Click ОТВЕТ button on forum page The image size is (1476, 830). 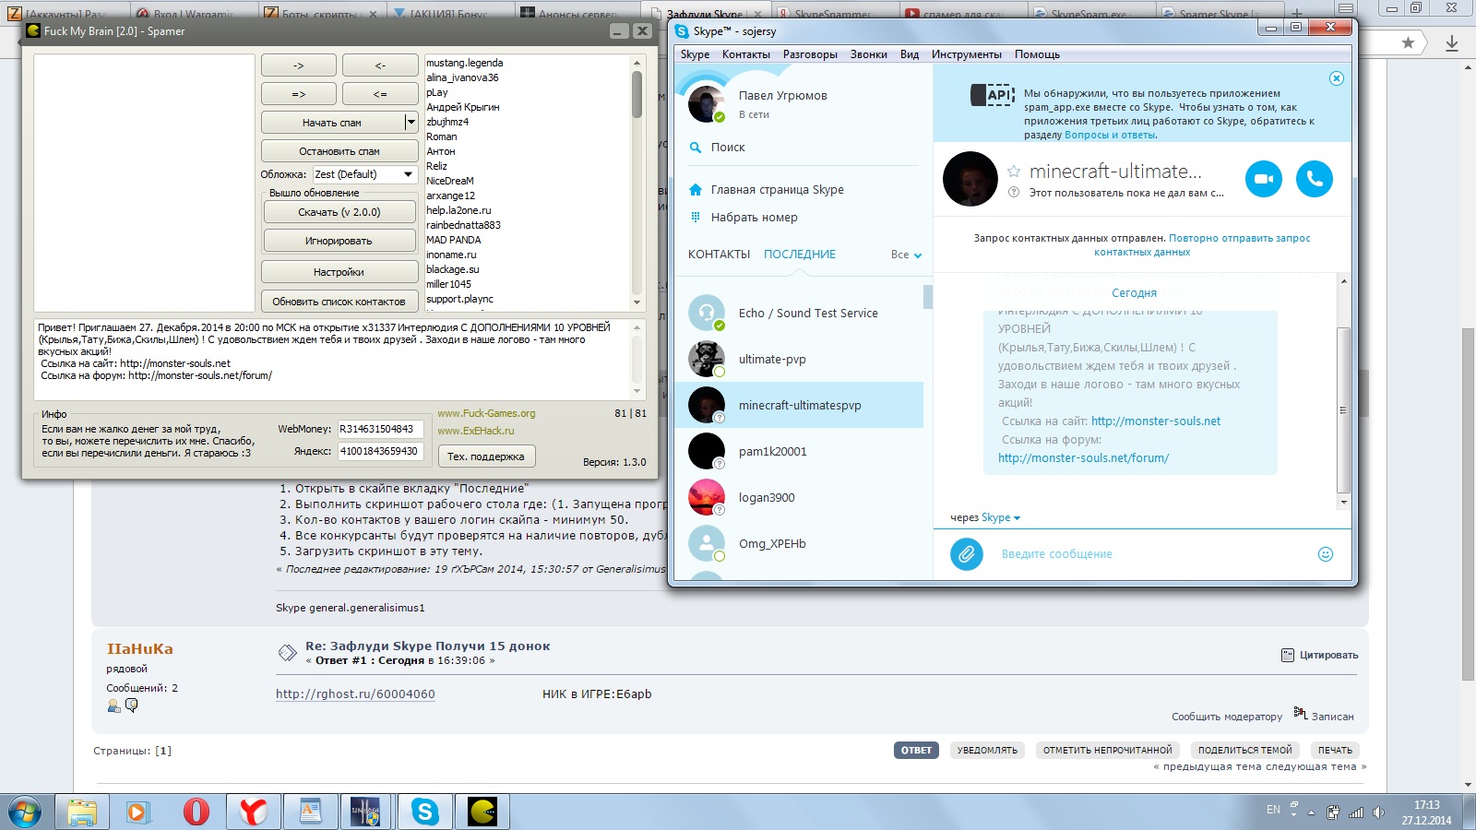[916, 750]
